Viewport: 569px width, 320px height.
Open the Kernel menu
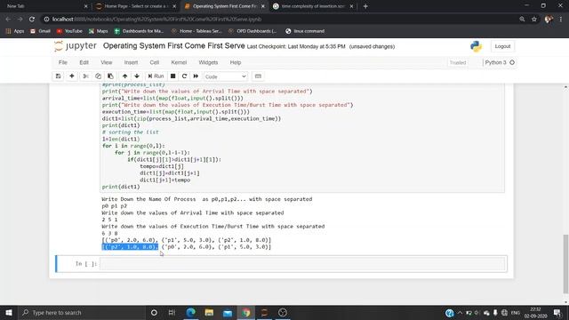pos(179,62)
